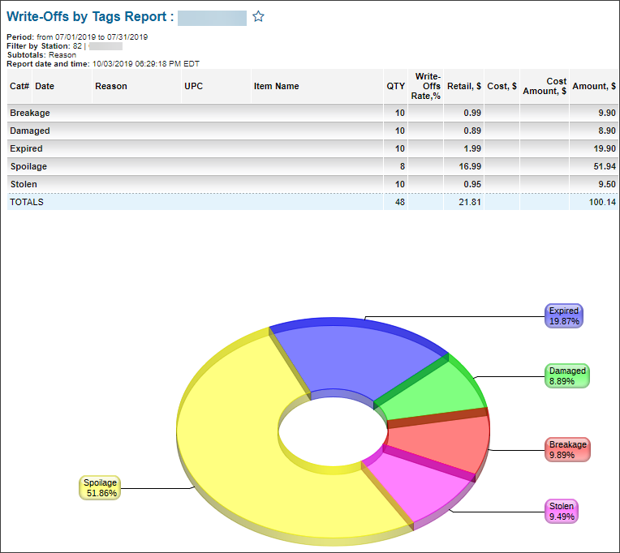Expand the Damaged subtotal row
620x553 pixels.
30,131
